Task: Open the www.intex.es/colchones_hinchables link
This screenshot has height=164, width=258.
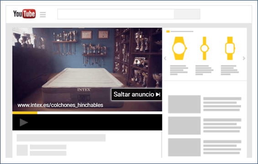Action: point(60,105)
